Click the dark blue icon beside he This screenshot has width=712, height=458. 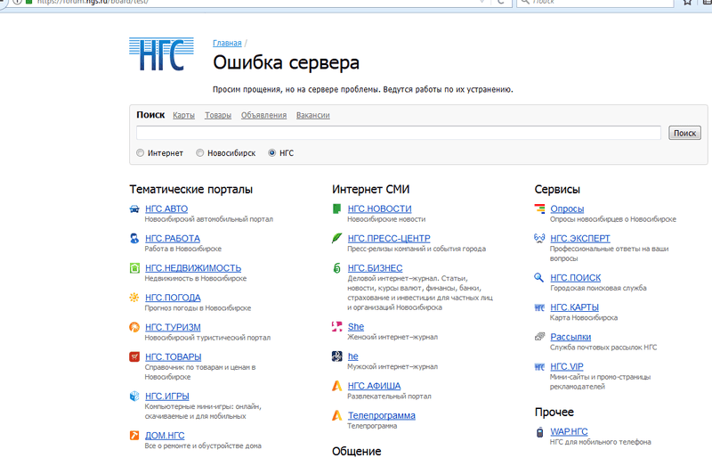pos(337,356)
